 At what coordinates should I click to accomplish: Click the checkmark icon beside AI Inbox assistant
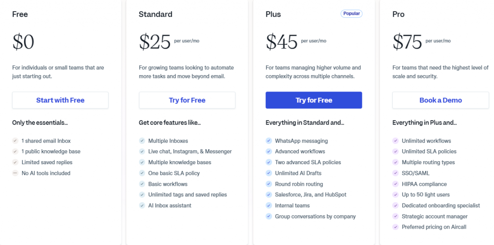[x=142, y=206]
